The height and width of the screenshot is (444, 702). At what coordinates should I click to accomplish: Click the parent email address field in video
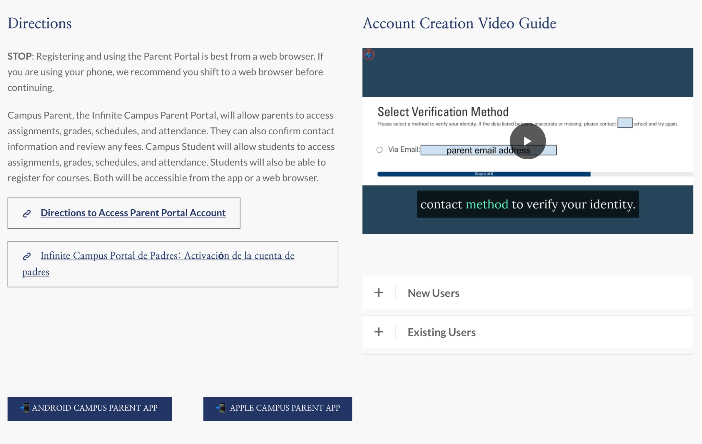[488, 150]
